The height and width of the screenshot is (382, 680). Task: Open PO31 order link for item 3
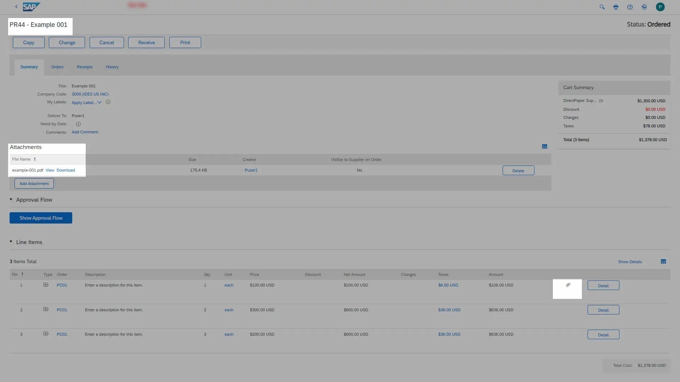point(62,334)
